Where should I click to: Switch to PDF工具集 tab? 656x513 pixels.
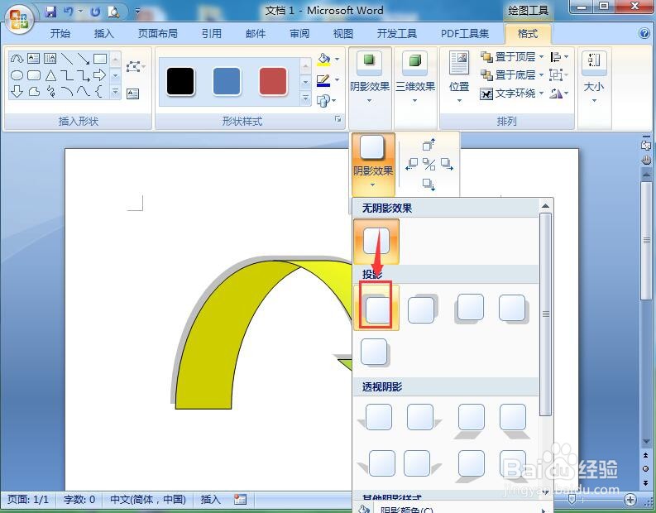tap(465, 33)
